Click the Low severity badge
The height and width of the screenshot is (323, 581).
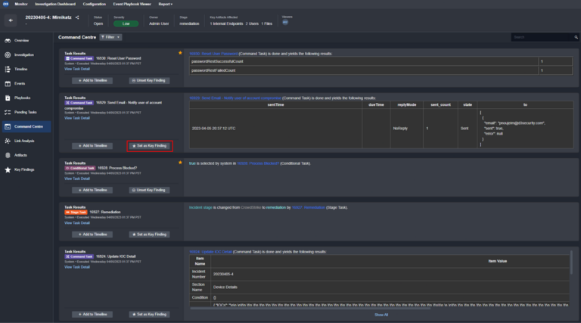126,23
